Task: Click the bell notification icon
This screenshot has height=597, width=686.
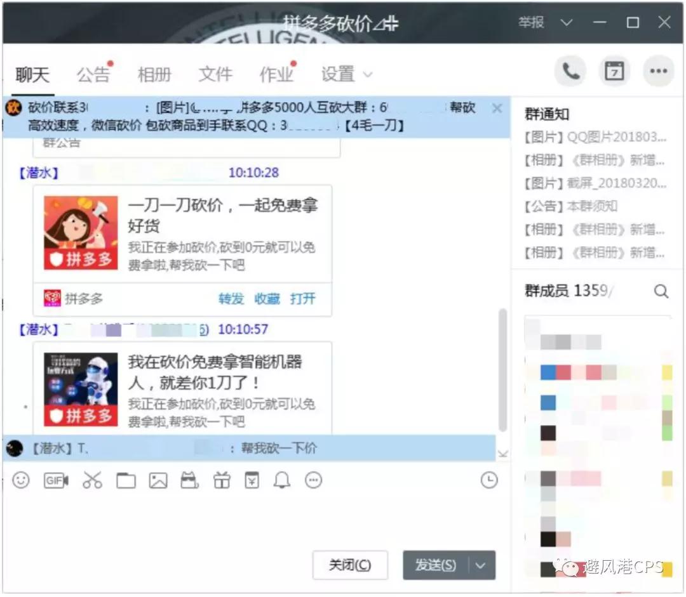Action: pos(282,481)
